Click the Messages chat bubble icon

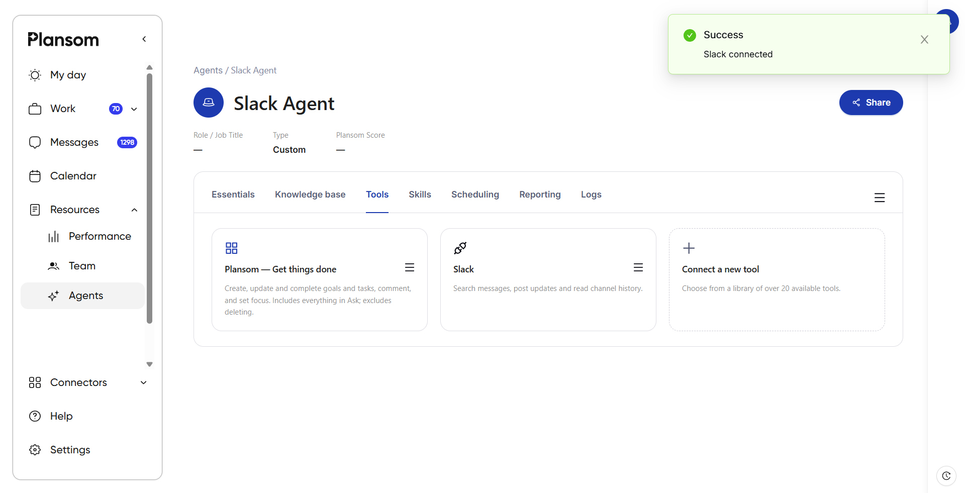[x=35, y=142]
